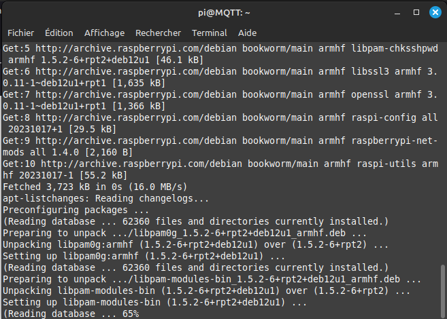Click the terminal scrollbar thumb
The width and height of the screenshot is (447, 319).
[x=443, y=292]
